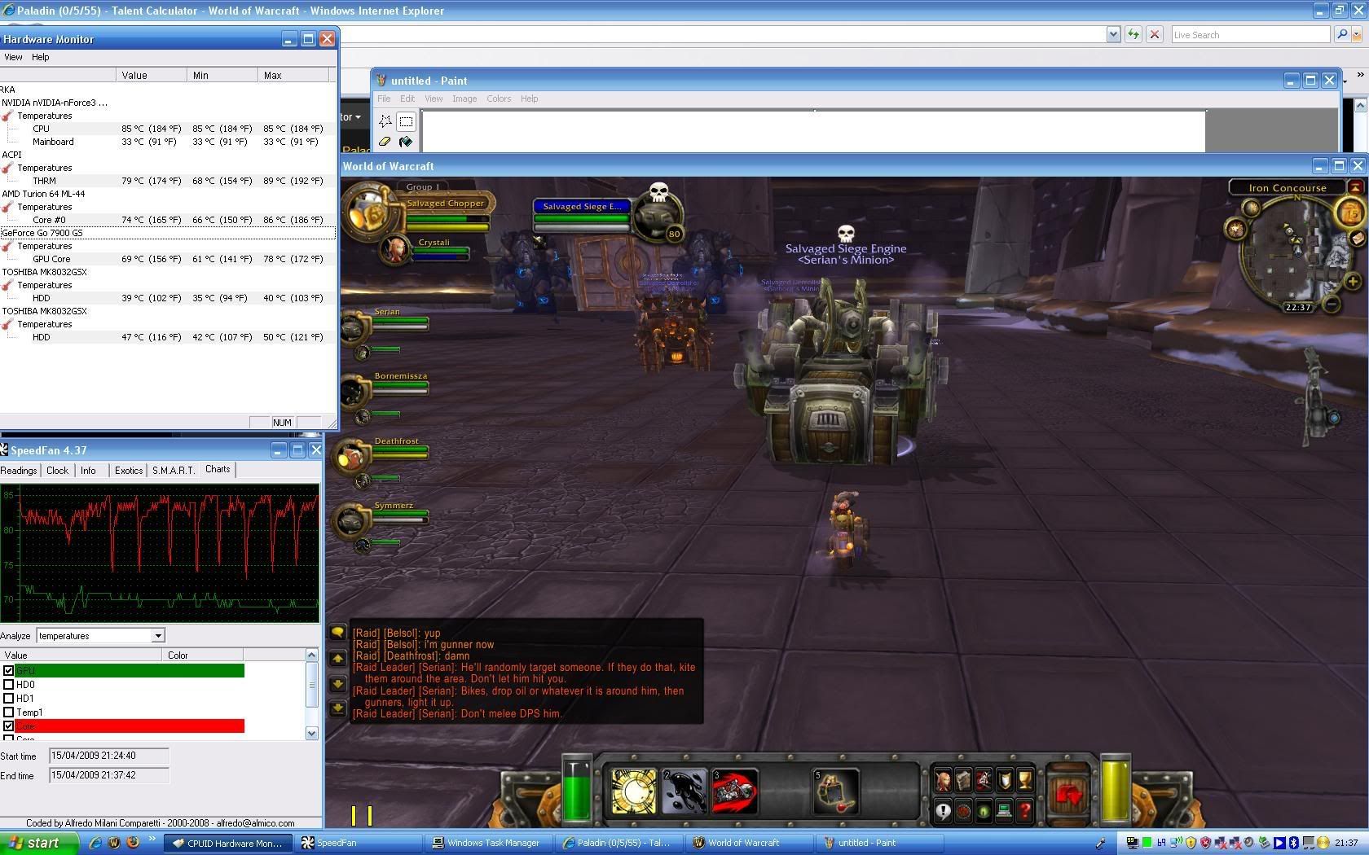Uncheck the red Core checkbox in SpeedFan
1369x855 pixels.
click(8, 726)
